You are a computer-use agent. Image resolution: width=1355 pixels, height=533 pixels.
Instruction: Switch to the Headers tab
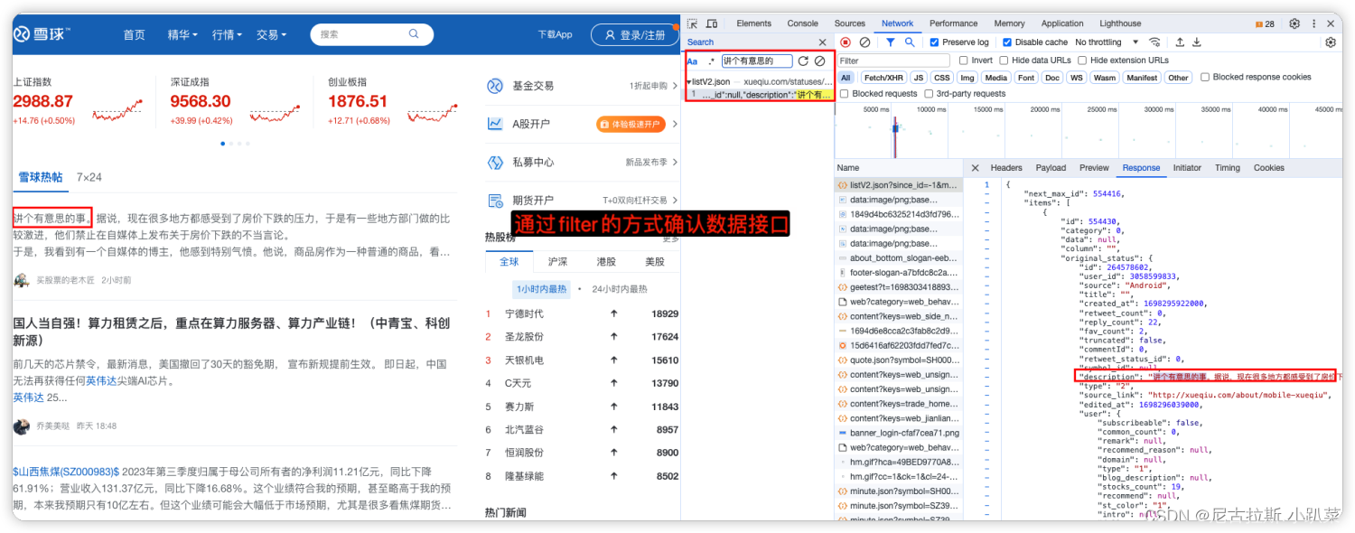tap(1006, 168)
